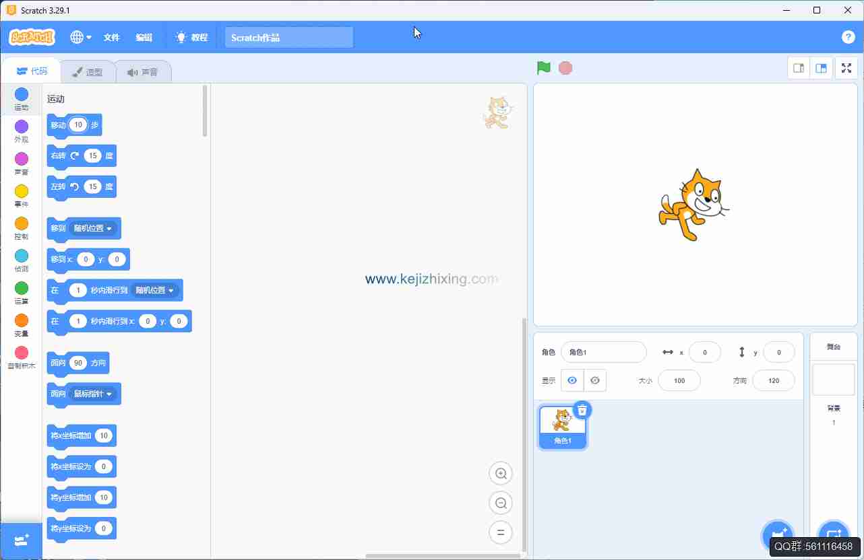Reset workspace zoom with equals icon
This screenshot has width=864, height=560.
click(501, 532)
